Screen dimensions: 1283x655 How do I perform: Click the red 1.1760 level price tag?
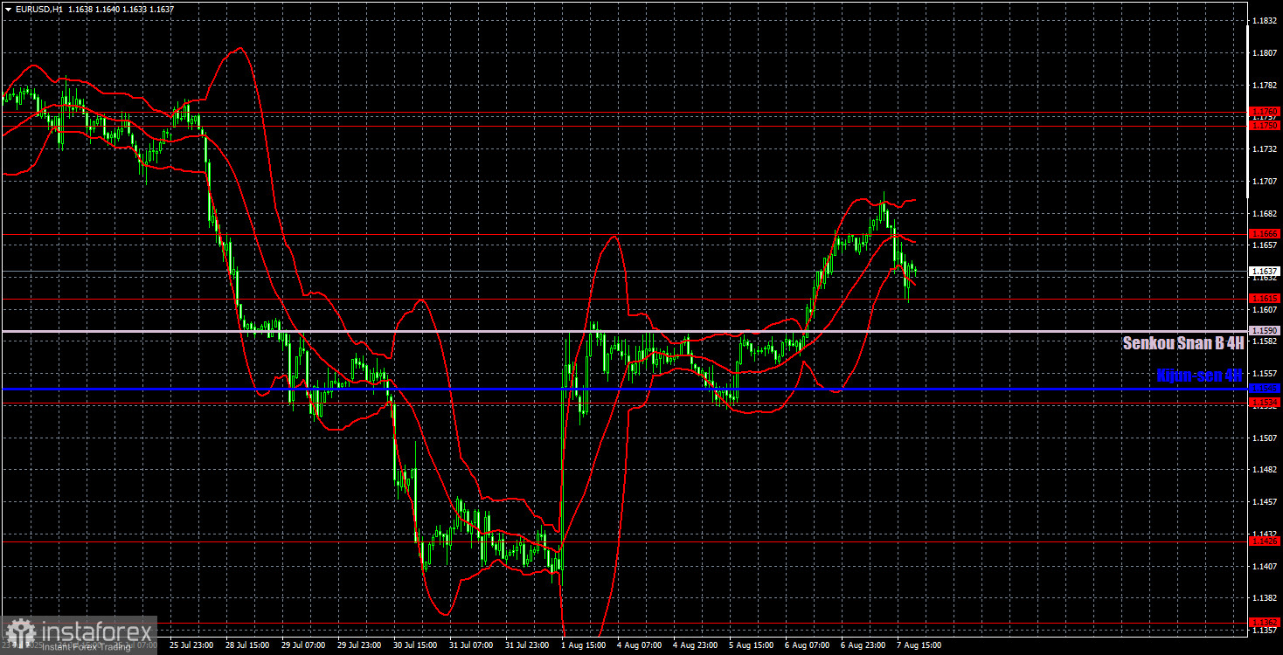(1265, 112)
